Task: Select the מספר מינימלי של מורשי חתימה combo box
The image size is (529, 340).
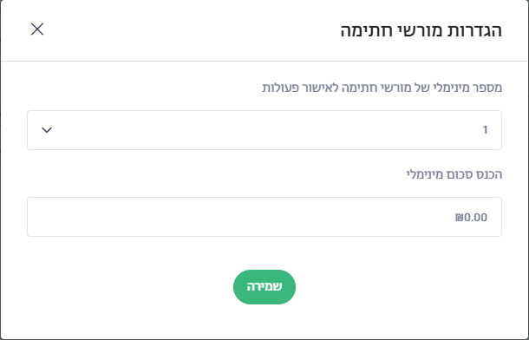Action: click(x=264, y=130)
